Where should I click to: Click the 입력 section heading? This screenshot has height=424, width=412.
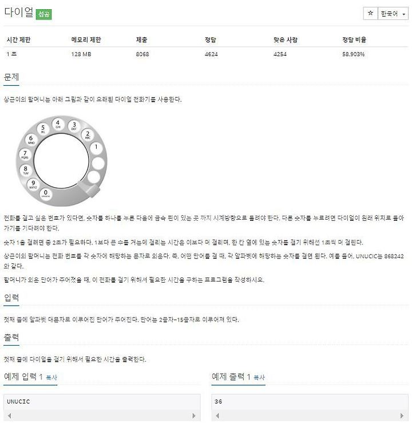[11, 298]
